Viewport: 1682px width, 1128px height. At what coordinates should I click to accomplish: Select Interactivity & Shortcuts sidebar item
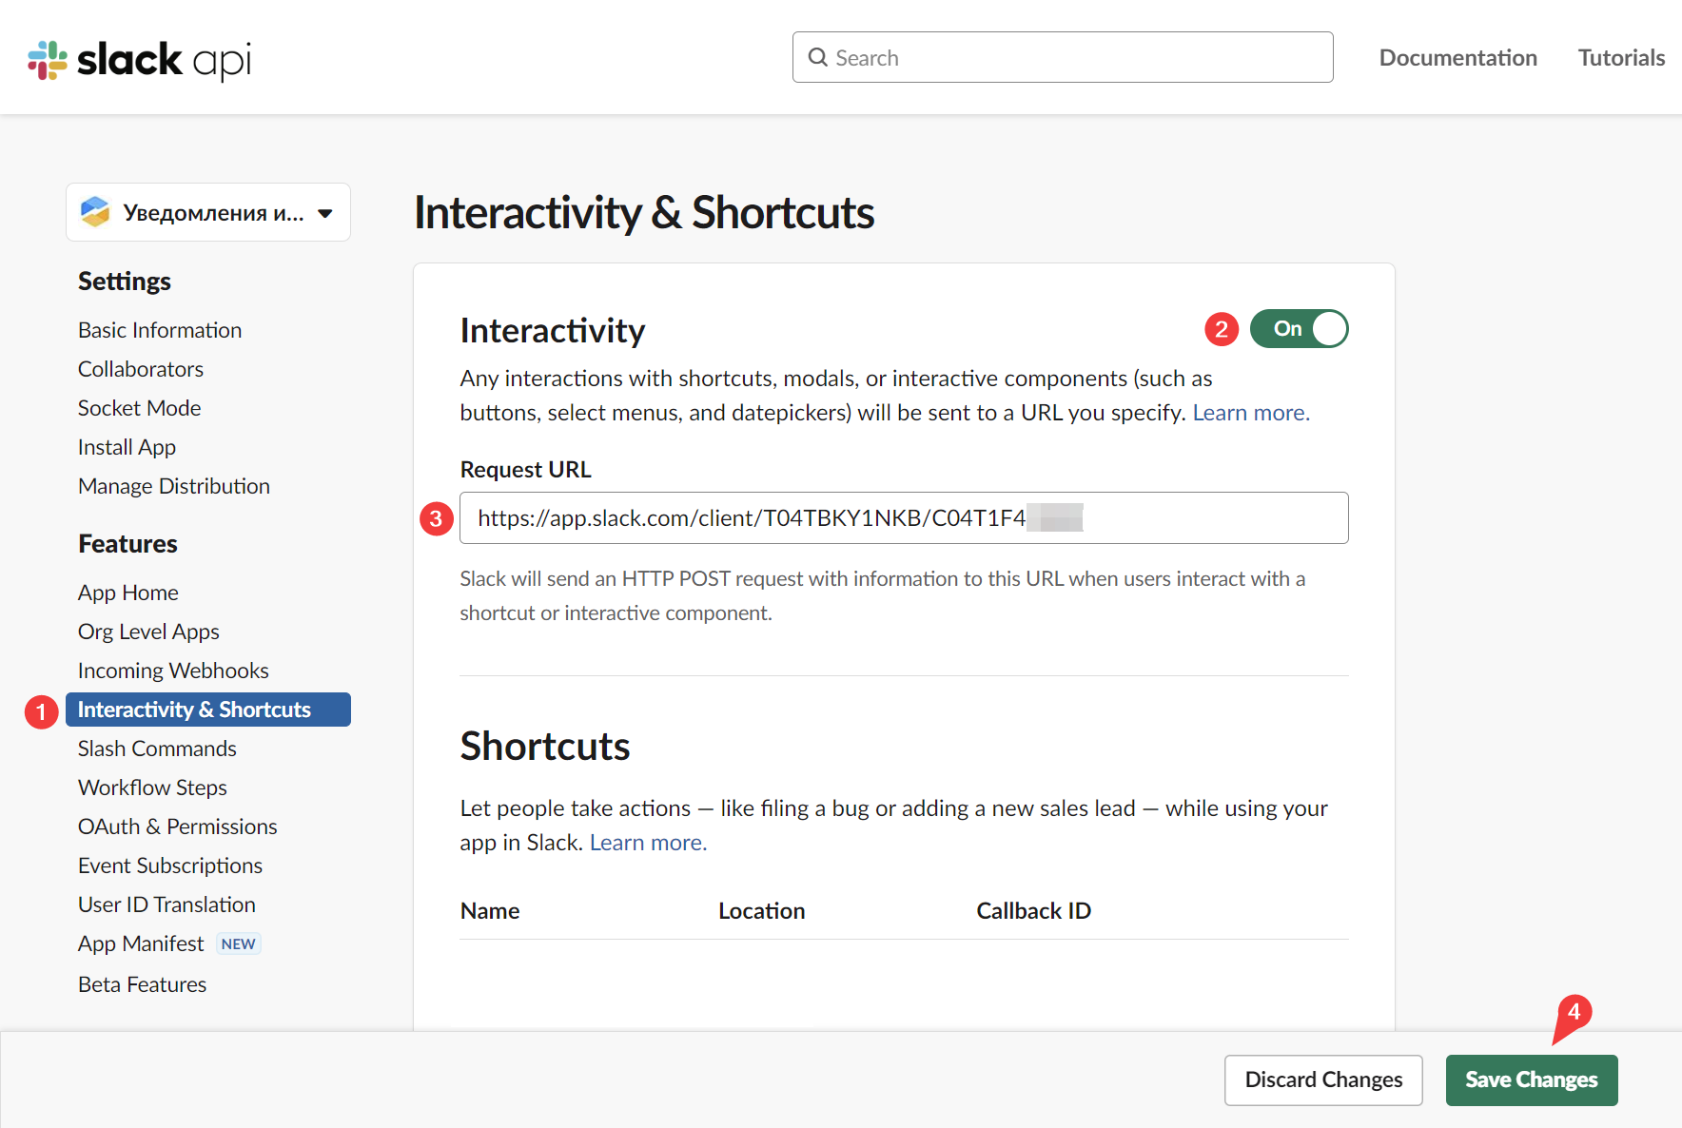pyautogui.click(x=208, y=710)
